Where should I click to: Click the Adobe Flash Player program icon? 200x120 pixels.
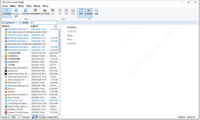(6, 74)
